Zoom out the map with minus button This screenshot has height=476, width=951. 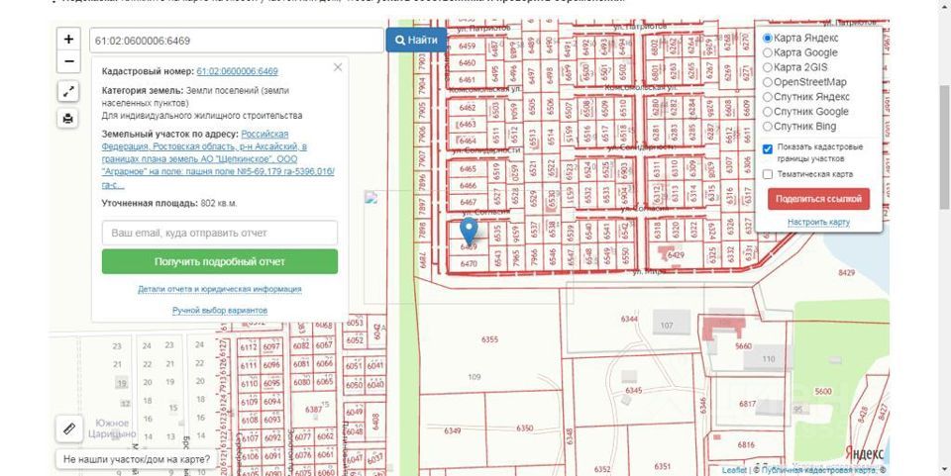pos(68,61)
